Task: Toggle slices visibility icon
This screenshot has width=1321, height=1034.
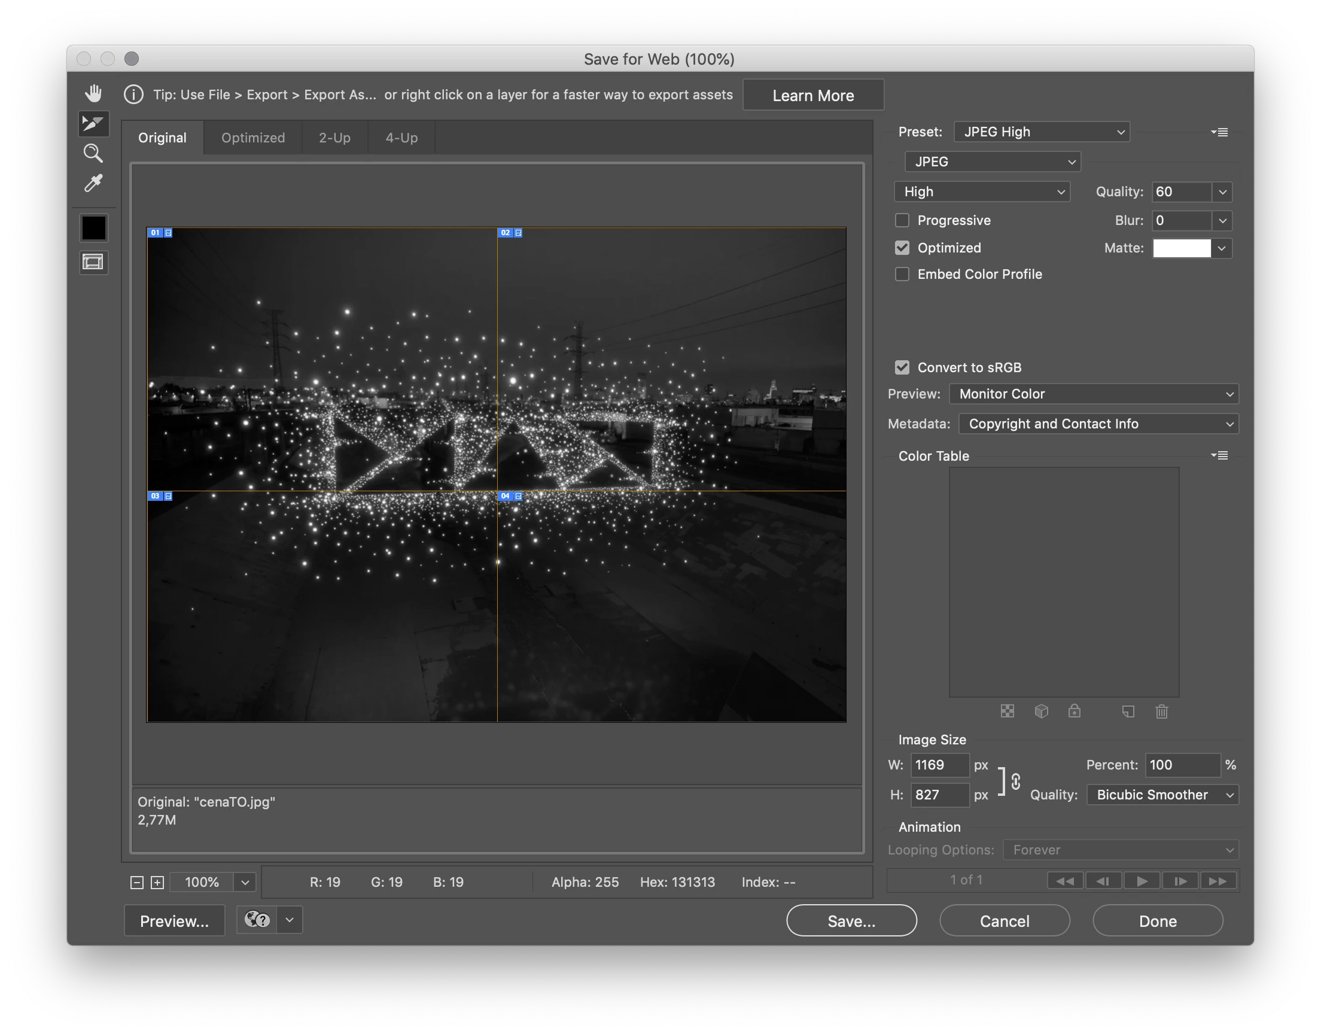Action: click(93, 262)
